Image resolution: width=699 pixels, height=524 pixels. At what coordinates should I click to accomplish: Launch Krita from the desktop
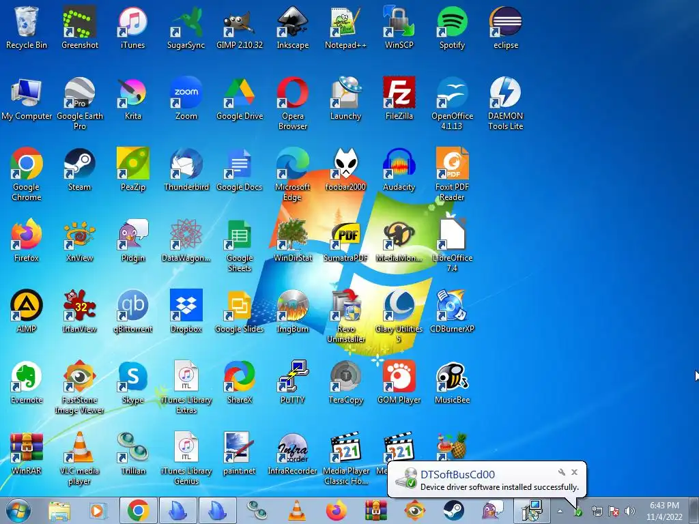(x=133, y=99)
